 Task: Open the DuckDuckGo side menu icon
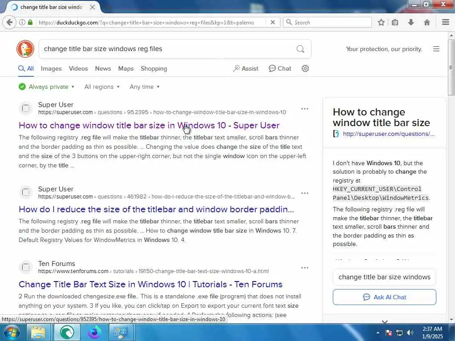pyautogui.click(x=436, y=49)
